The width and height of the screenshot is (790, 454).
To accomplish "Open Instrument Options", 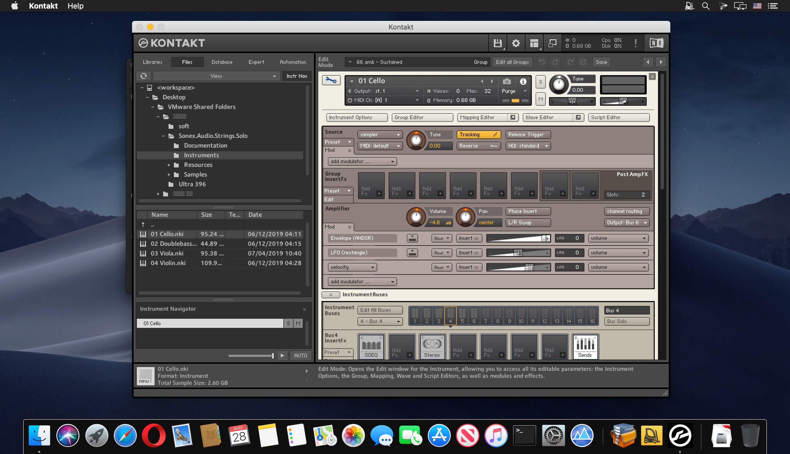I will (357, 118).
